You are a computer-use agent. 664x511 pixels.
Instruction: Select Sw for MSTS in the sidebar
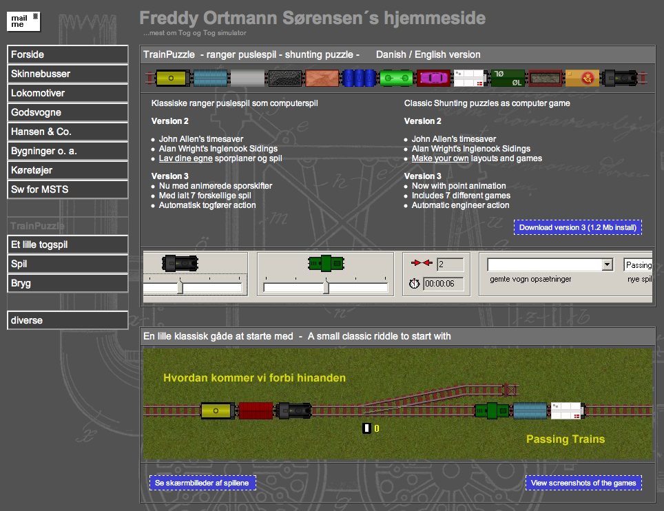click(68, 189)
